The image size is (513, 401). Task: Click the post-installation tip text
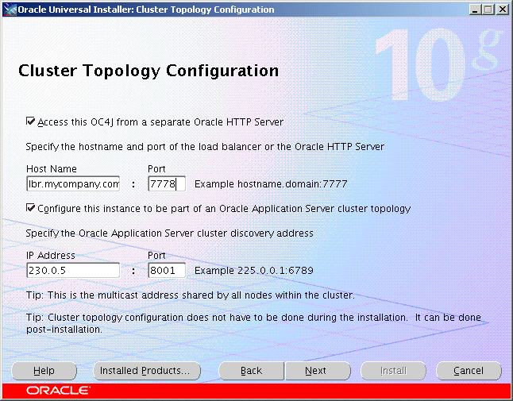coord(253,323)
